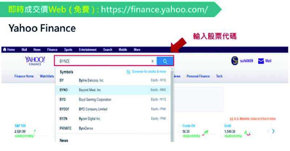290x151 pixels.
Task: Select BYND Beyond Meat suggestion
Action: (113, 90)
